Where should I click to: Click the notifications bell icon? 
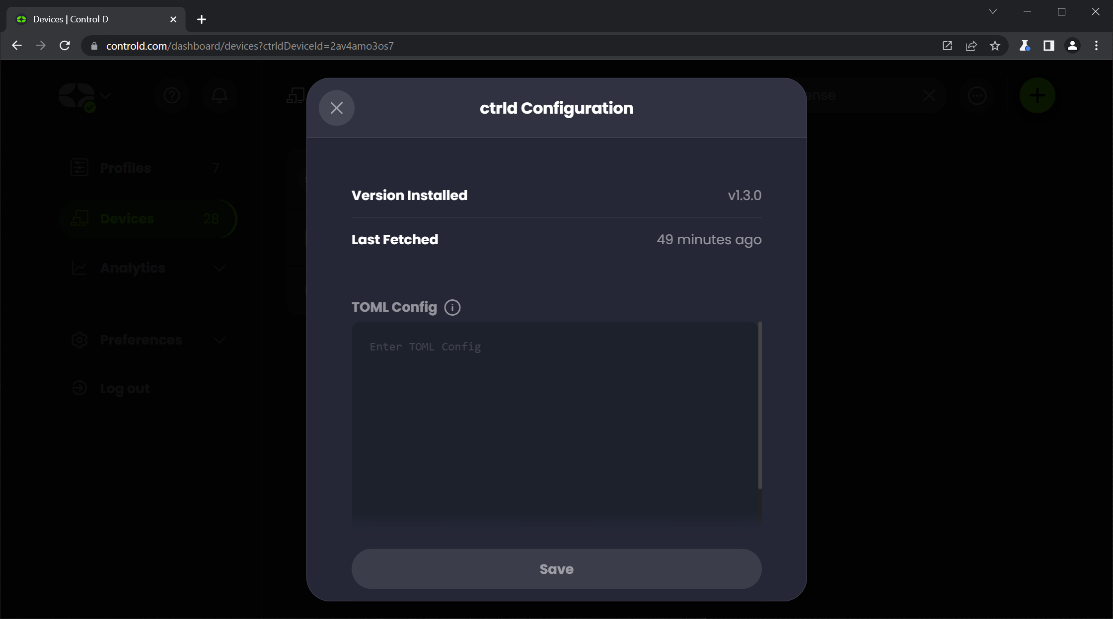[221, 95]
